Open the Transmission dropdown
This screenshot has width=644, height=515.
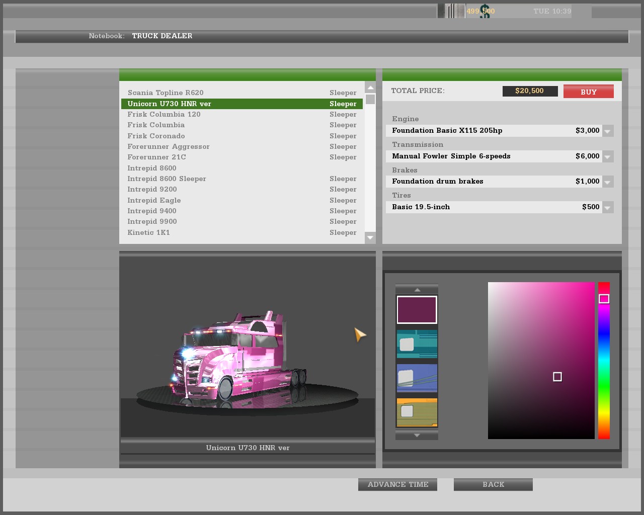point(607,157)
